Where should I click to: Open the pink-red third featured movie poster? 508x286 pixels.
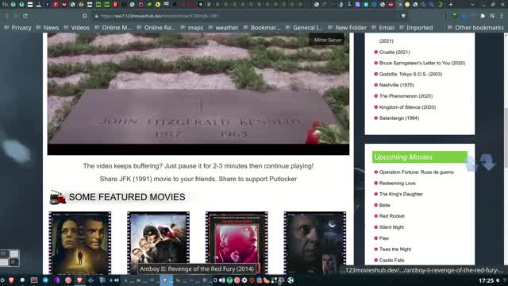click(237, 243)
